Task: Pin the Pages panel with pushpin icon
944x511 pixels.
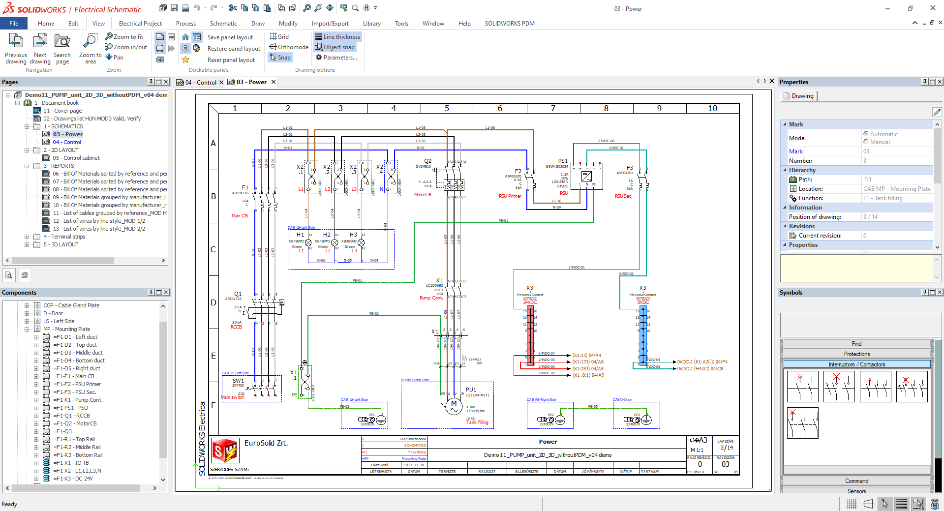Action: (x=151, y=82)
